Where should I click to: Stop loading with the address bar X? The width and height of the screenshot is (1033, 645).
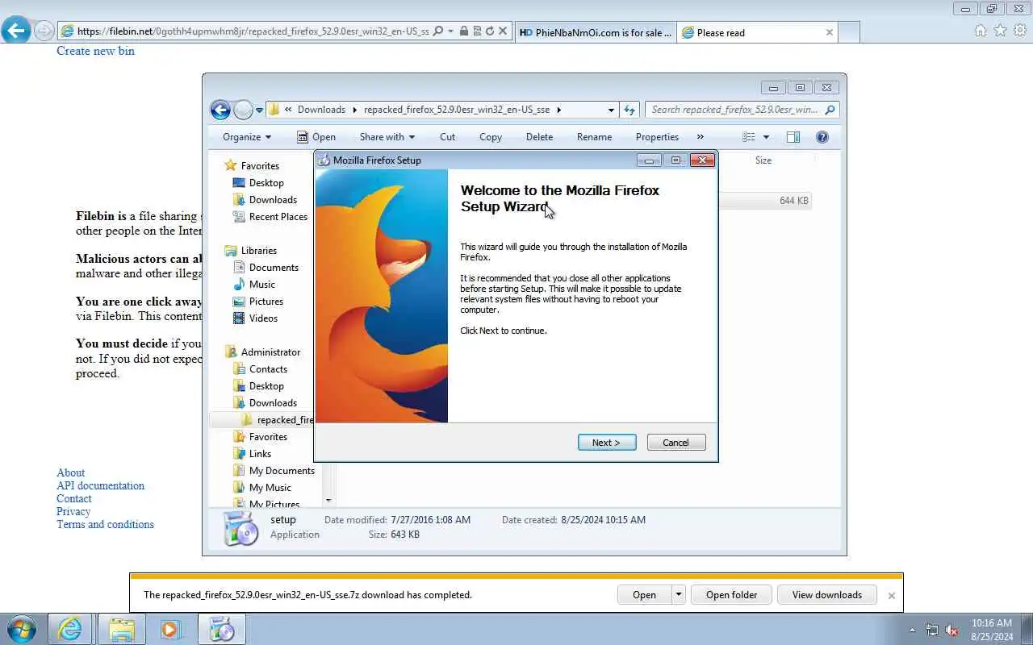tap(503, 31)
